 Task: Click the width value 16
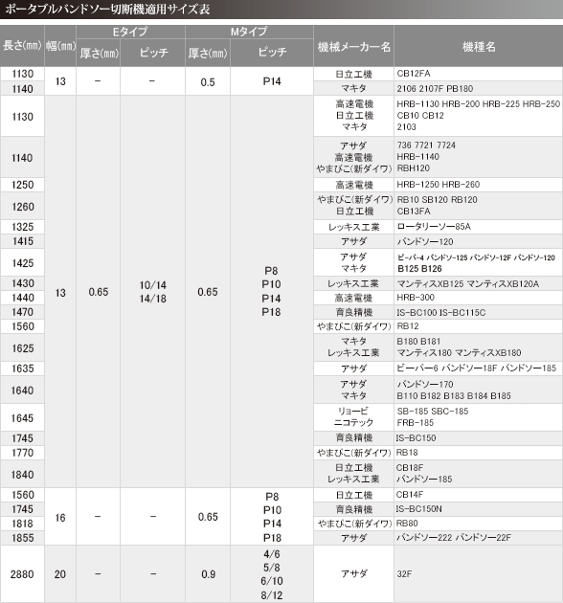60,518
